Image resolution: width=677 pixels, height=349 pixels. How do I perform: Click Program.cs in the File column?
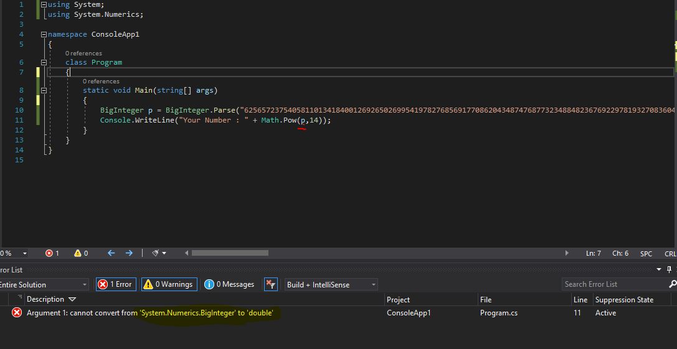point(499,313)
